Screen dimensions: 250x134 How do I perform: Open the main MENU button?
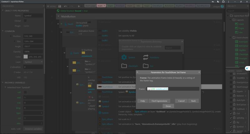click(52, 6)
